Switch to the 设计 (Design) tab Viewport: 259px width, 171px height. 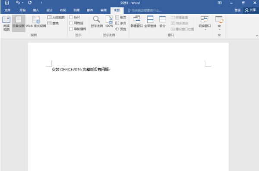click(49, 10)
